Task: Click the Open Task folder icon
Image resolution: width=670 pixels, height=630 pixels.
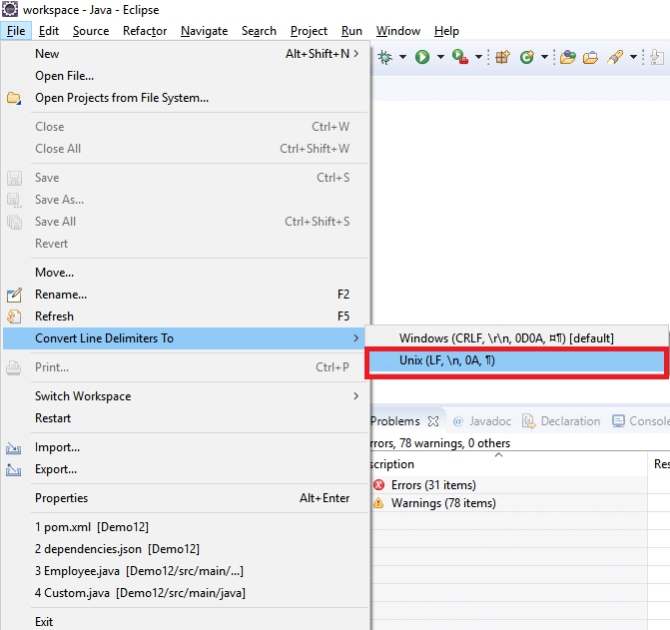Action: coord(590,58)
